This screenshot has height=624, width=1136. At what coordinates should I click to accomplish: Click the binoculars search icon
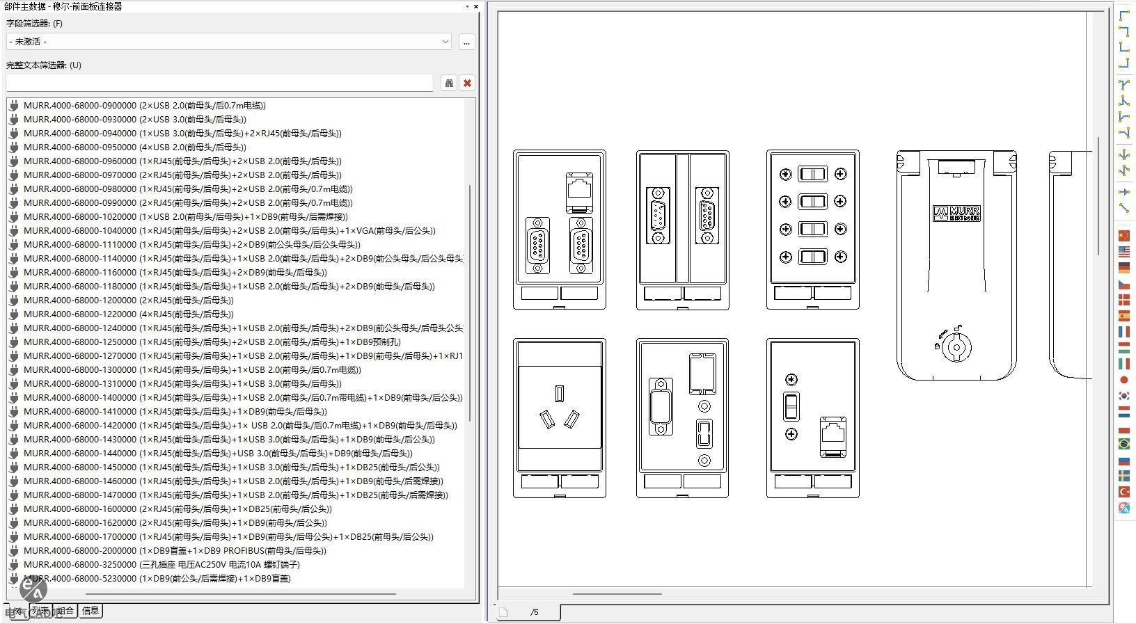pos(449,83)
